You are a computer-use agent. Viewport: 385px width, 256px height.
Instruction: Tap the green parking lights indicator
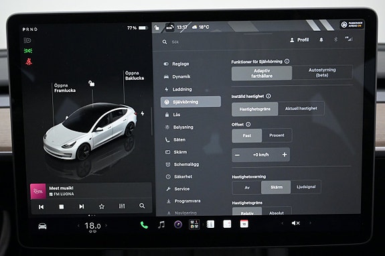click(28, 51)
